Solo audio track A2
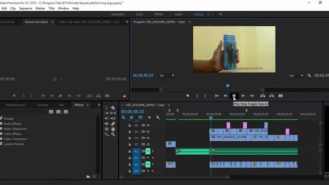Image resolution: width=329 pixels, height=185 pixels. pyautogui.click(x=153, y=158)
